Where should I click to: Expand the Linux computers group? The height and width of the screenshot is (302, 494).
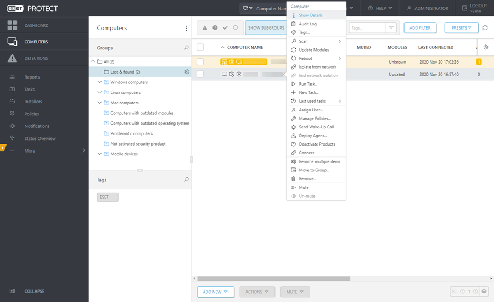tap(99, 92)
